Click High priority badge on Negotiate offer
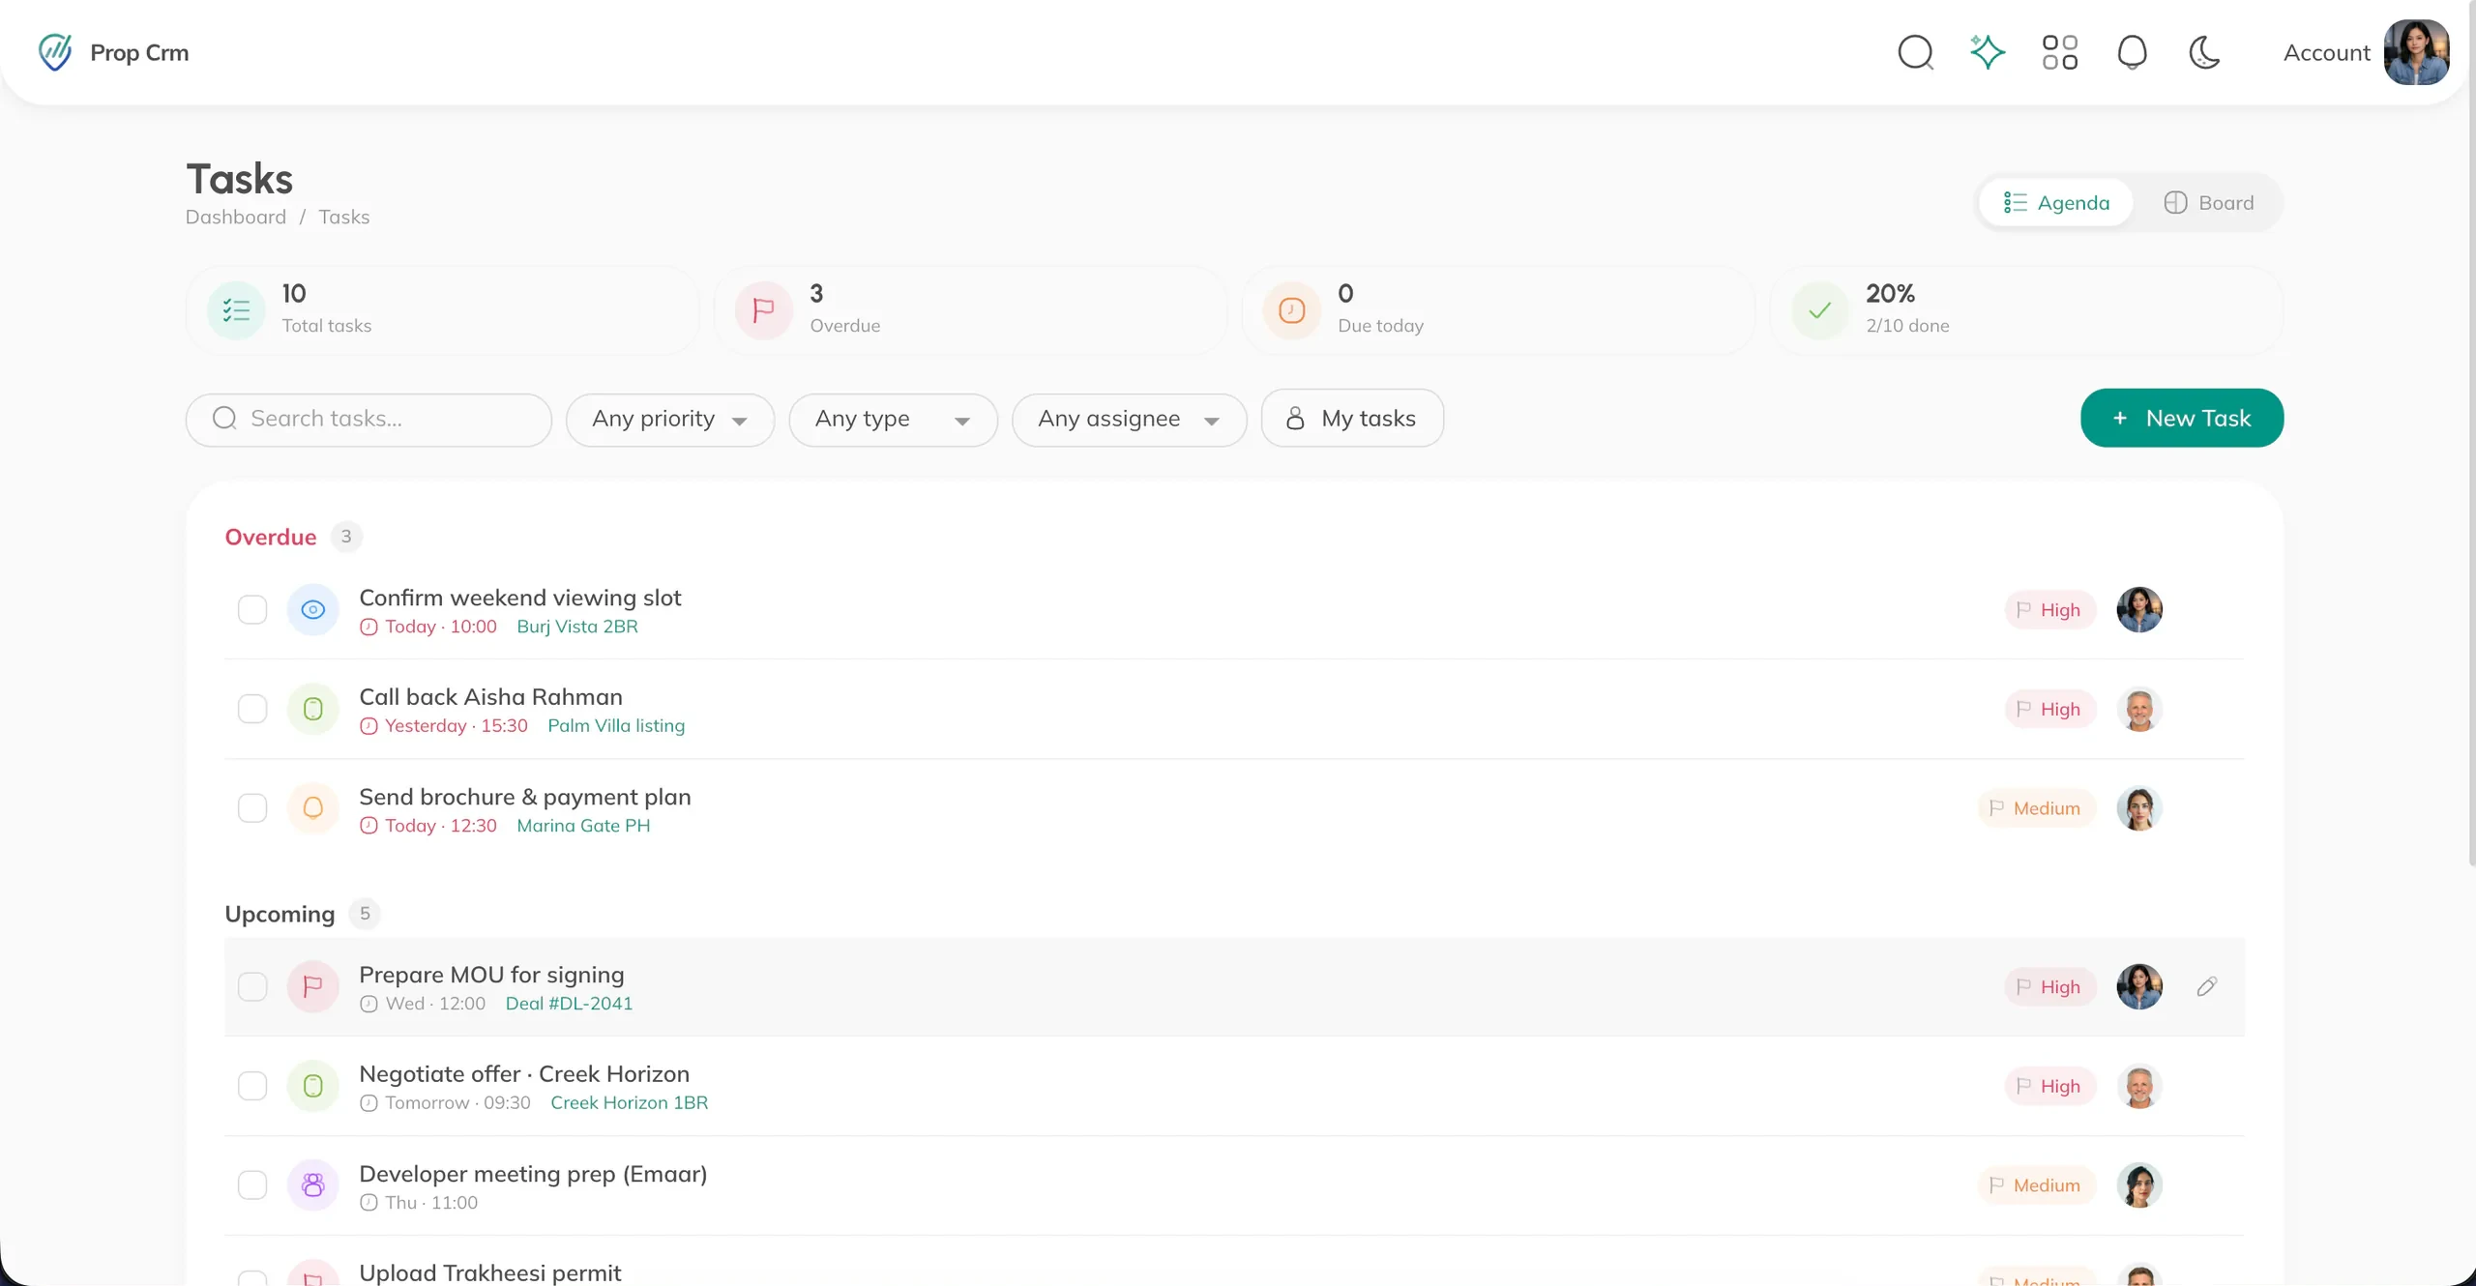Image resolution: width=2476 pixels, height=1286 pixels. click(2050, 1086)
